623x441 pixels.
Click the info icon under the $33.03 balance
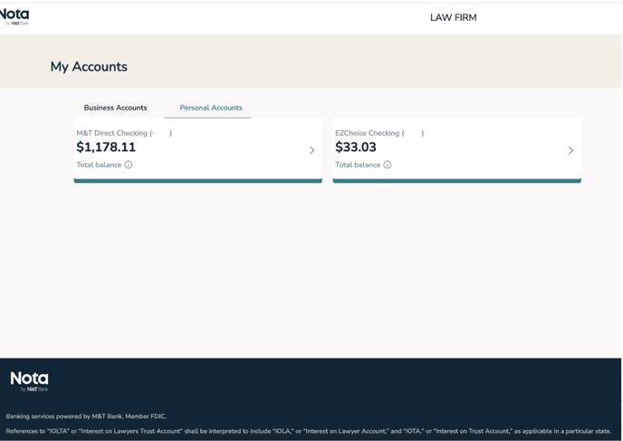pos(388,165)
